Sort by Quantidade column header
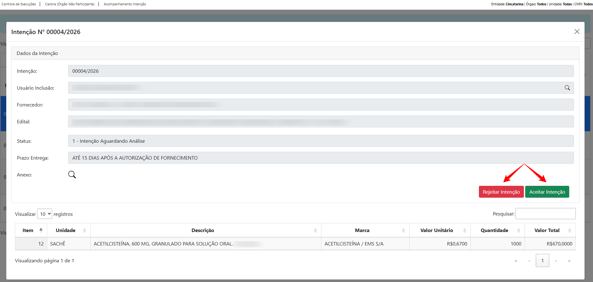 click(494, 230)
